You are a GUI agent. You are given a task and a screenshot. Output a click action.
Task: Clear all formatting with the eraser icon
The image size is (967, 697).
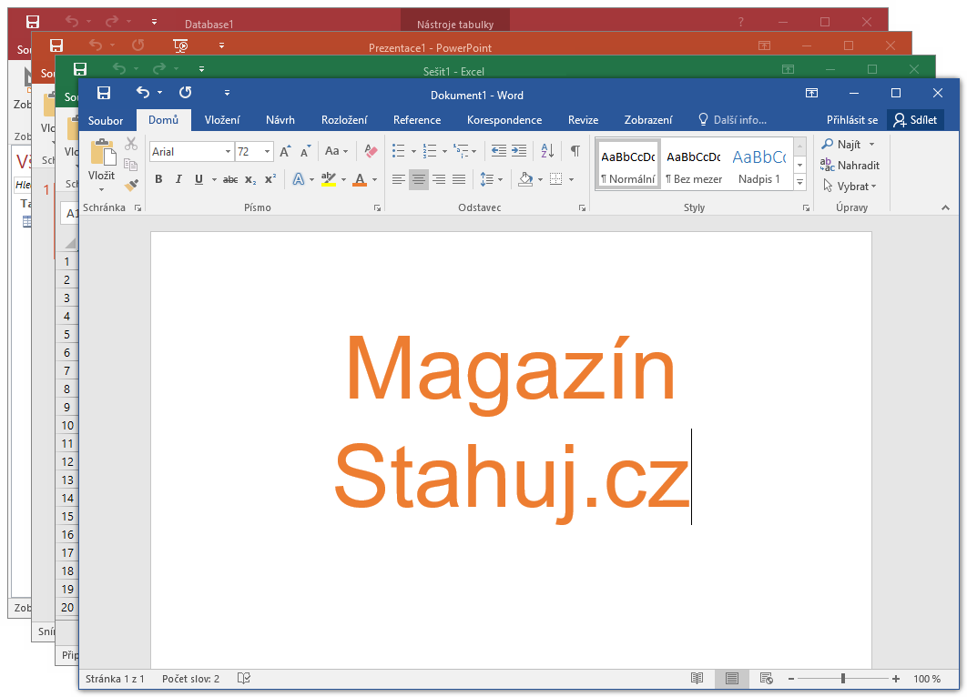371,151
